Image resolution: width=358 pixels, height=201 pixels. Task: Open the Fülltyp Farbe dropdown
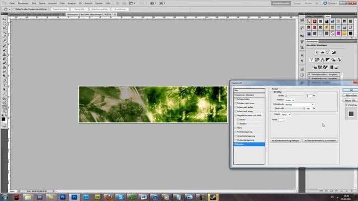pos(286,115)
